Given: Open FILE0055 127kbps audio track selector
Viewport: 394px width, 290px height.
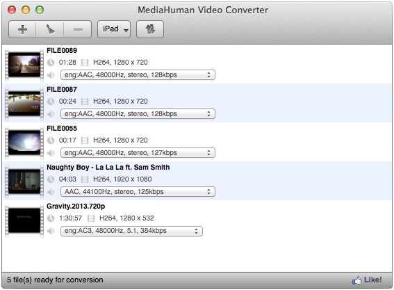Looking at the screenshot, I should coord(138,153).
